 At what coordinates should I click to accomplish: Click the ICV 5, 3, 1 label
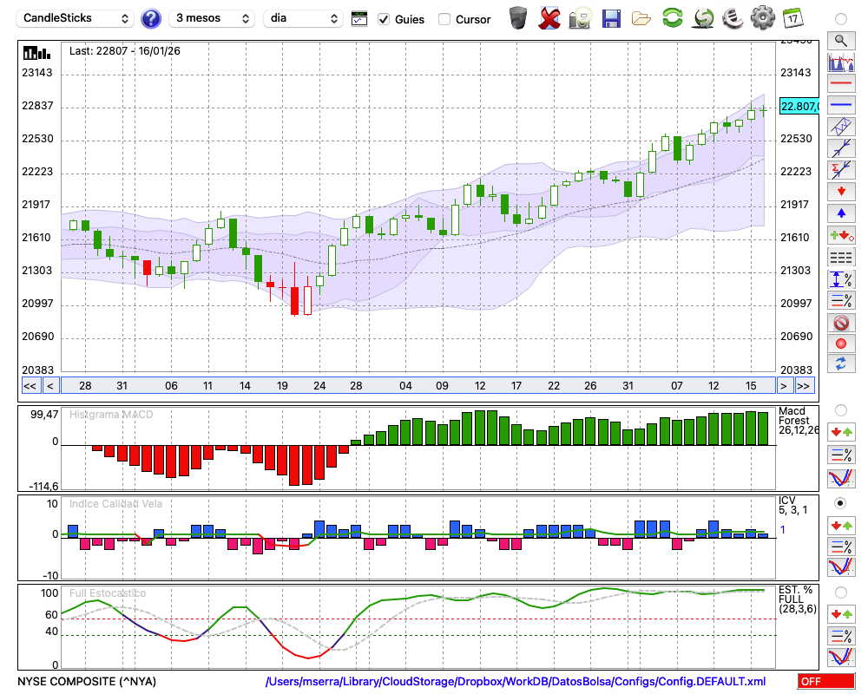[x=792, y=505]
